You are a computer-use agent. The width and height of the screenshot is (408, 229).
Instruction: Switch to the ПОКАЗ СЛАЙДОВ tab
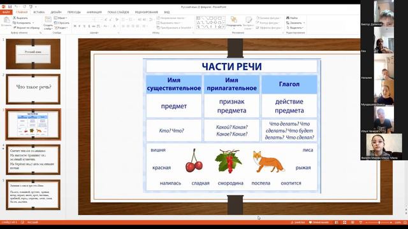coord(118,12)
